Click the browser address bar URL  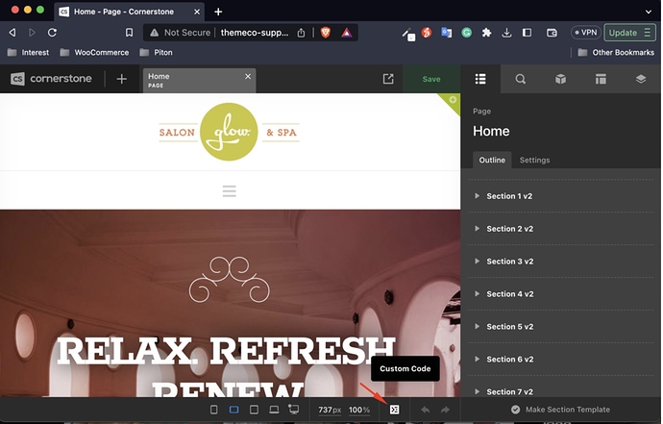click(255, 33)
